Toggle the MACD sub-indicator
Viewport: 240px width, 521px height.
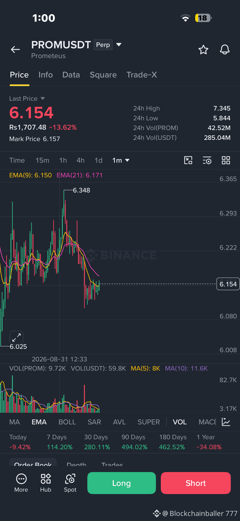coord(207,422)
